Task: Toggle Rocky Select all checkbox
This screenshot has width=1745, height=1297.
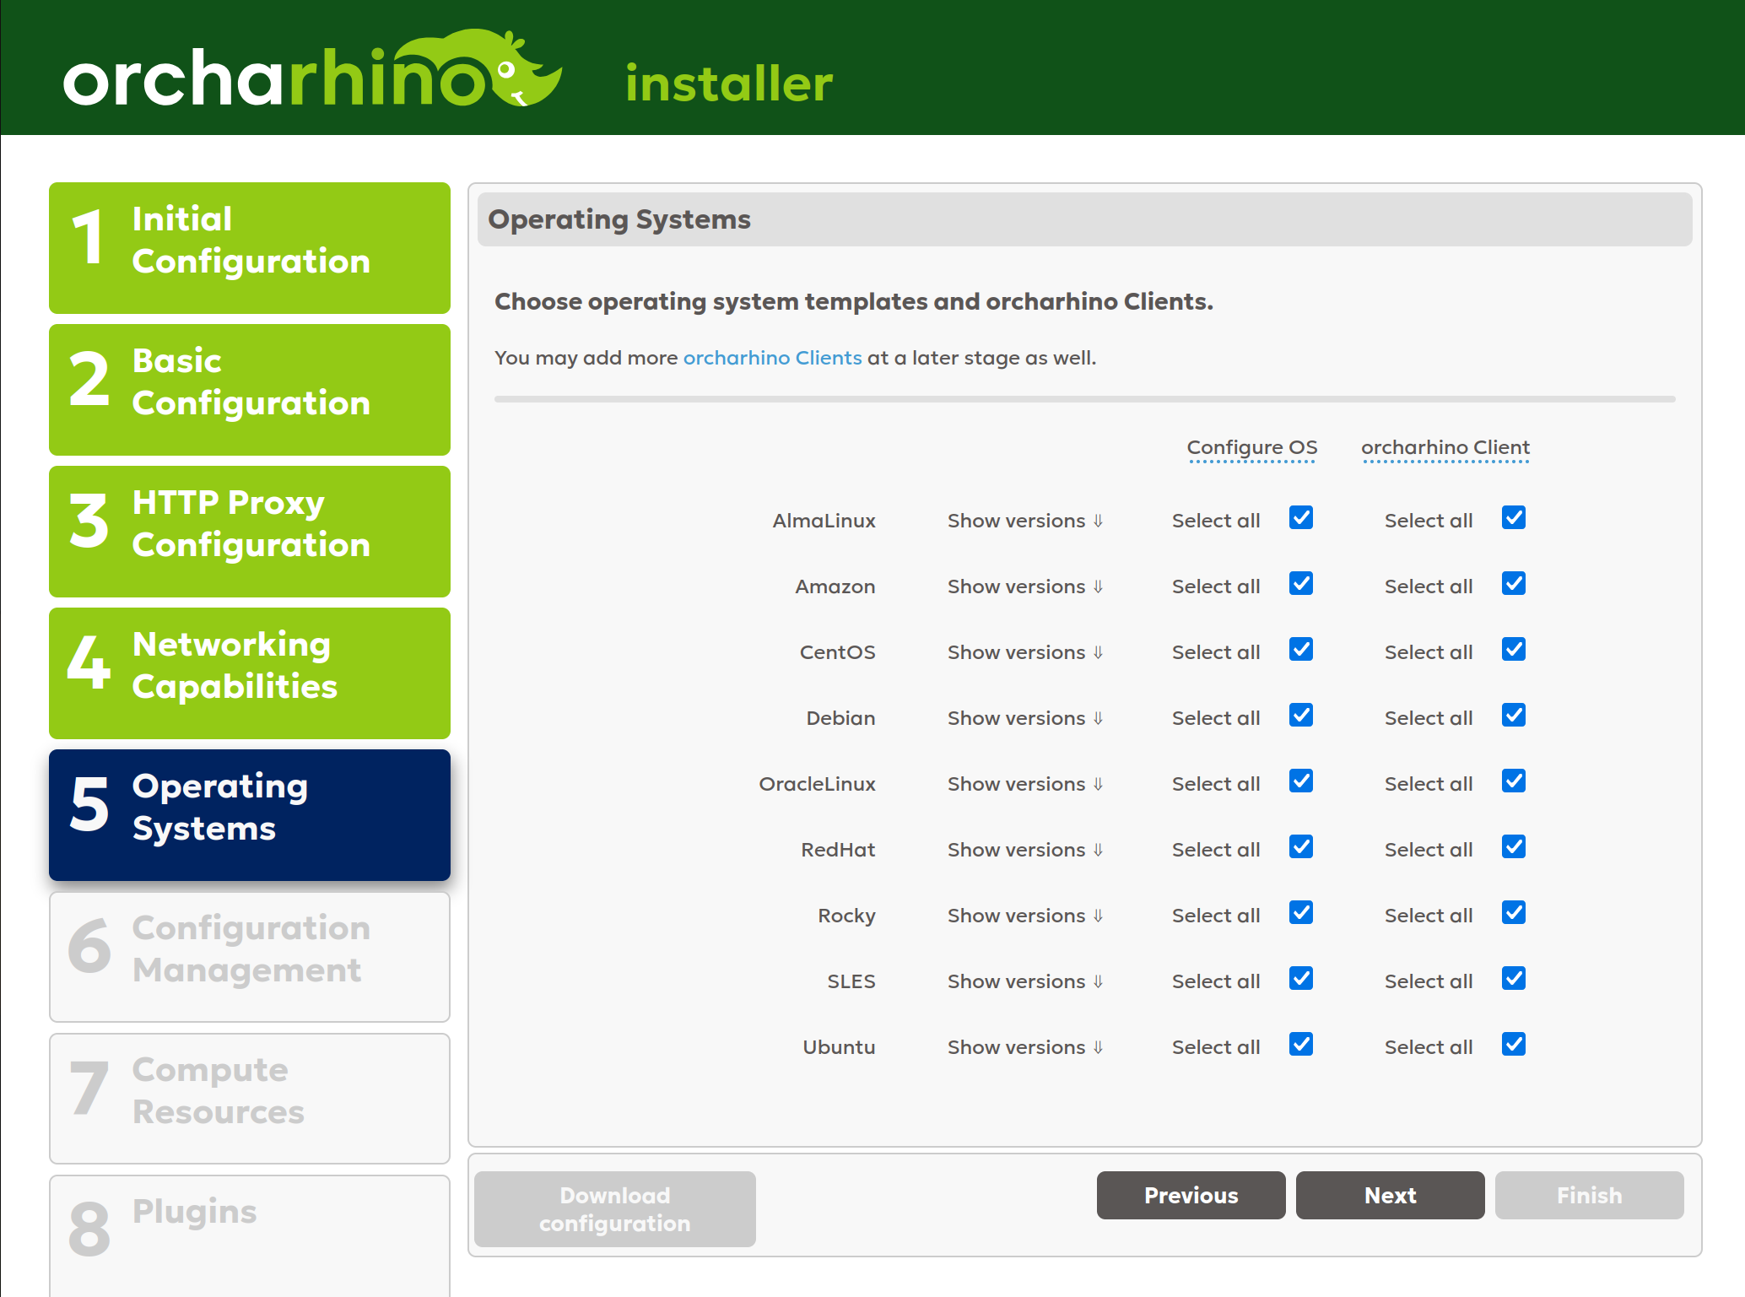Action: coord(1300,913)
